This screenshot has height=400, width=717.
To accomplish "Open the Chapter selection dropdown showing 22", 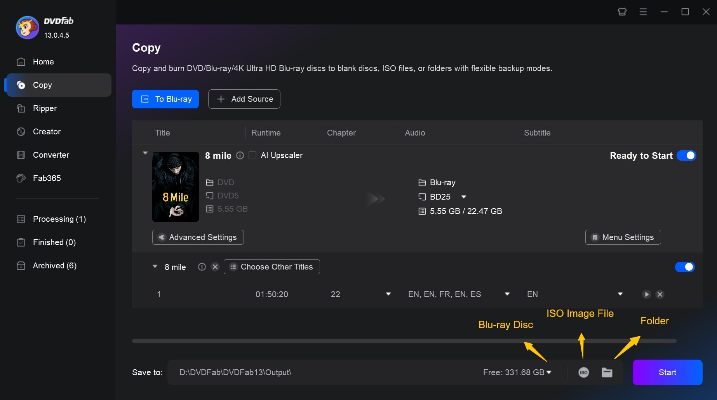I will point(388,294).
